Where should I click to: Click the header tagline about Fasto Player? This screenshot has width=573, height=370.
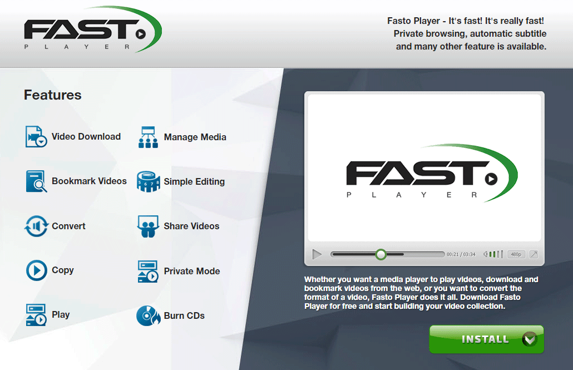467,33
